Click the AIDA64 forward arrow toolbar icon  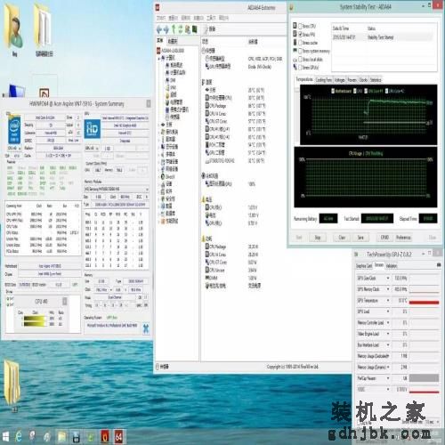(x=166, y=29)
